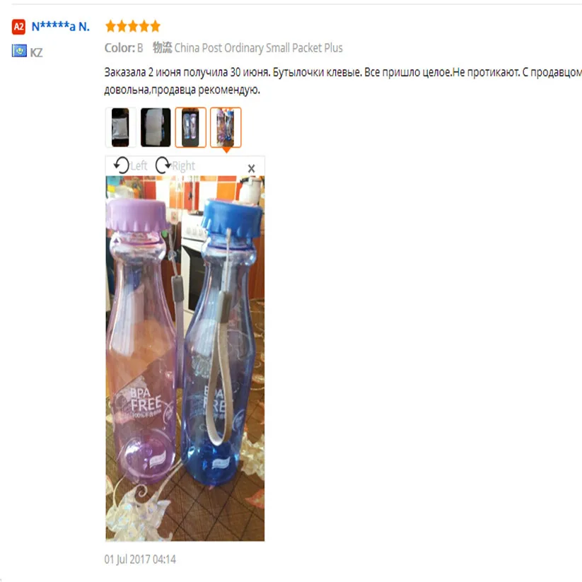The width and height of the screenshot is (582, 582).
Task: Click the Kazakhstan flag icon
Action: 19,51
